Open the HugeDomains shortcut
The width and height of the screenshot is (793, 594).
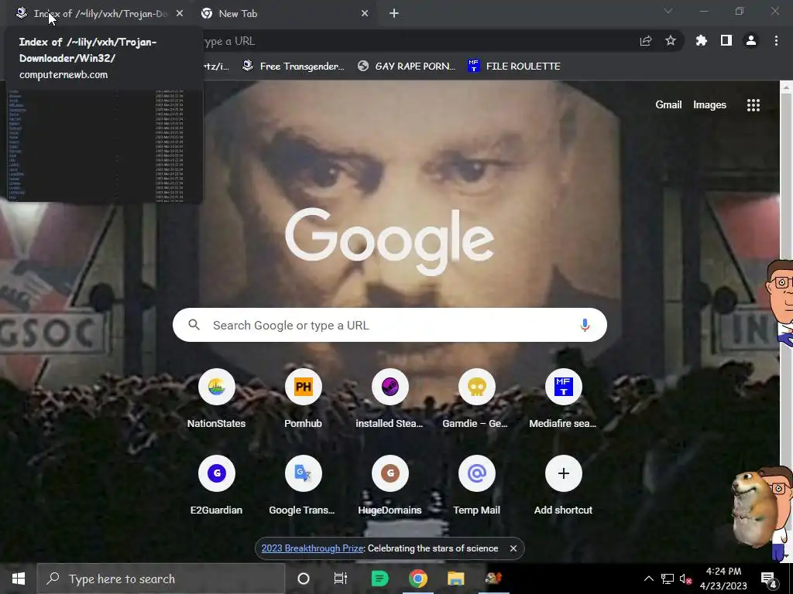390,486
